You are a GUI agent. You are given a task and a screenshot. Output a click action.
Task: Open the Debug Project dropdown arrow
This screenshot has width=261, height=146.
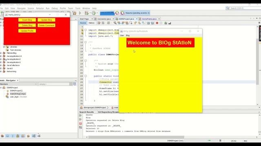[90, 13]
